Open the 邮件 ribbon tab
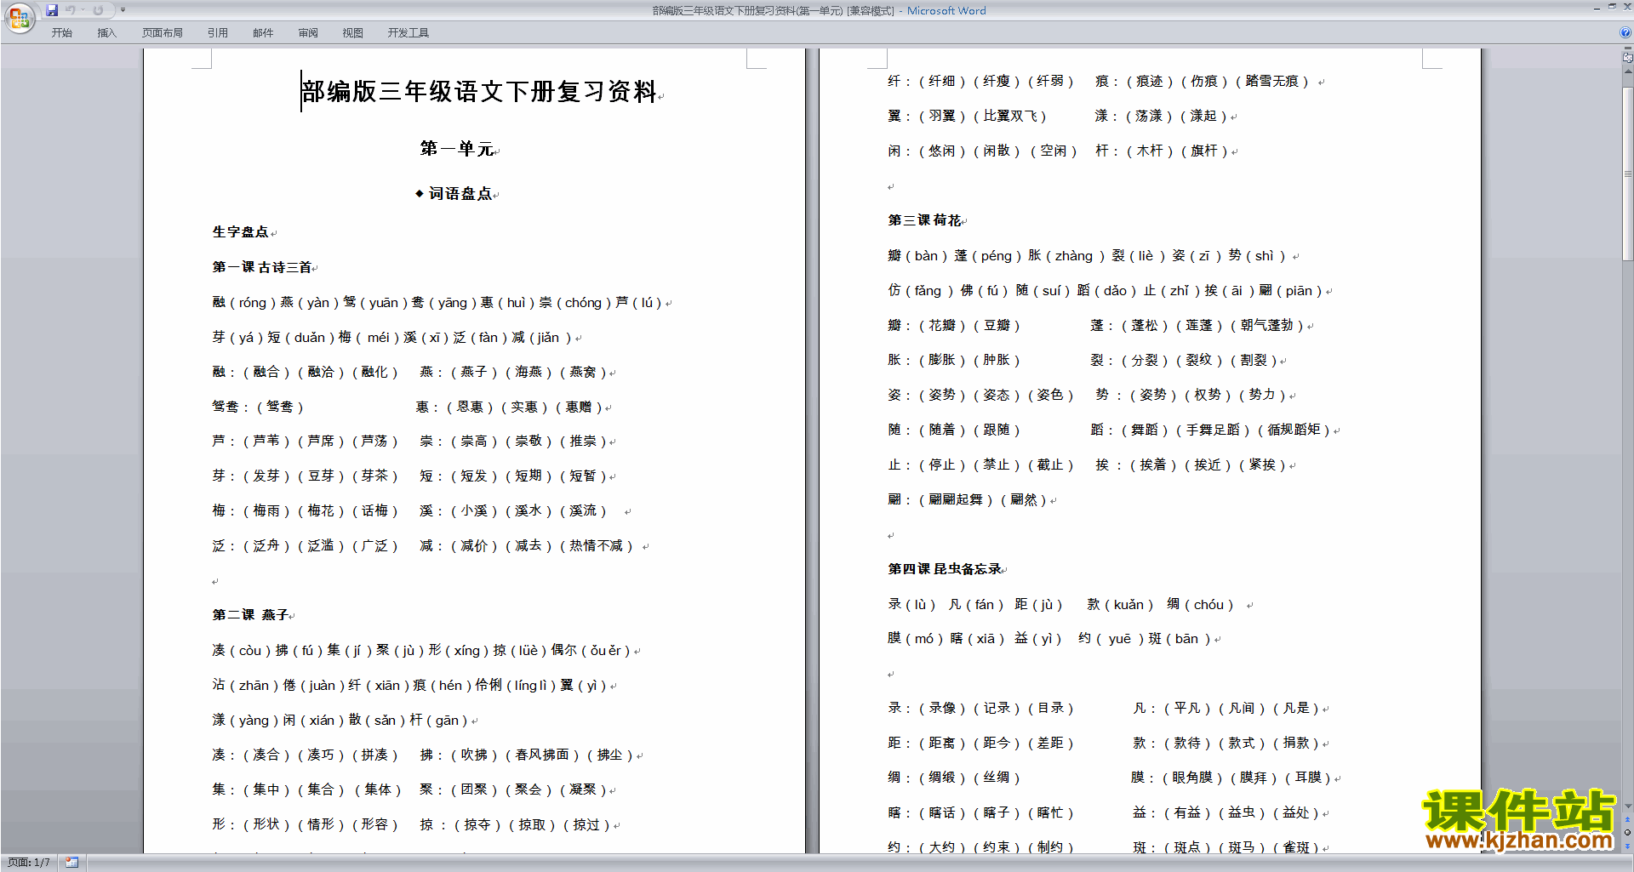 [263, 33]
